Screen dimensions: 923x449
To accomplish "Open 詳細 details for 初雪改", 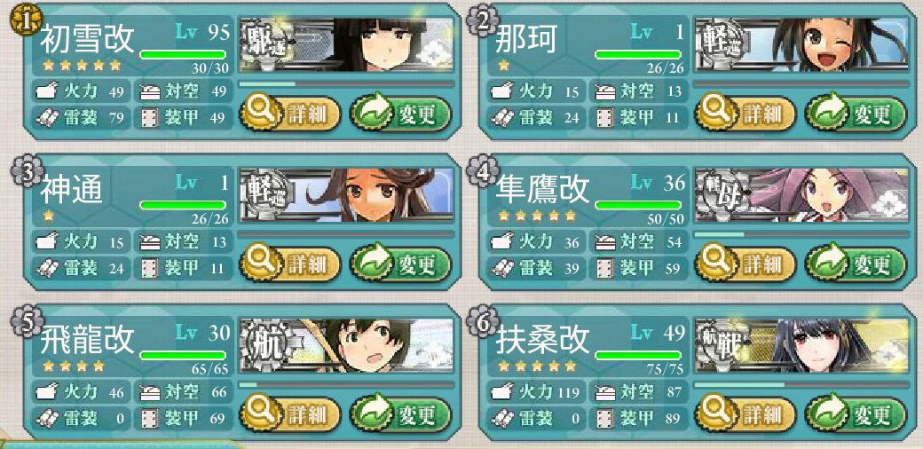I will 289,114.
